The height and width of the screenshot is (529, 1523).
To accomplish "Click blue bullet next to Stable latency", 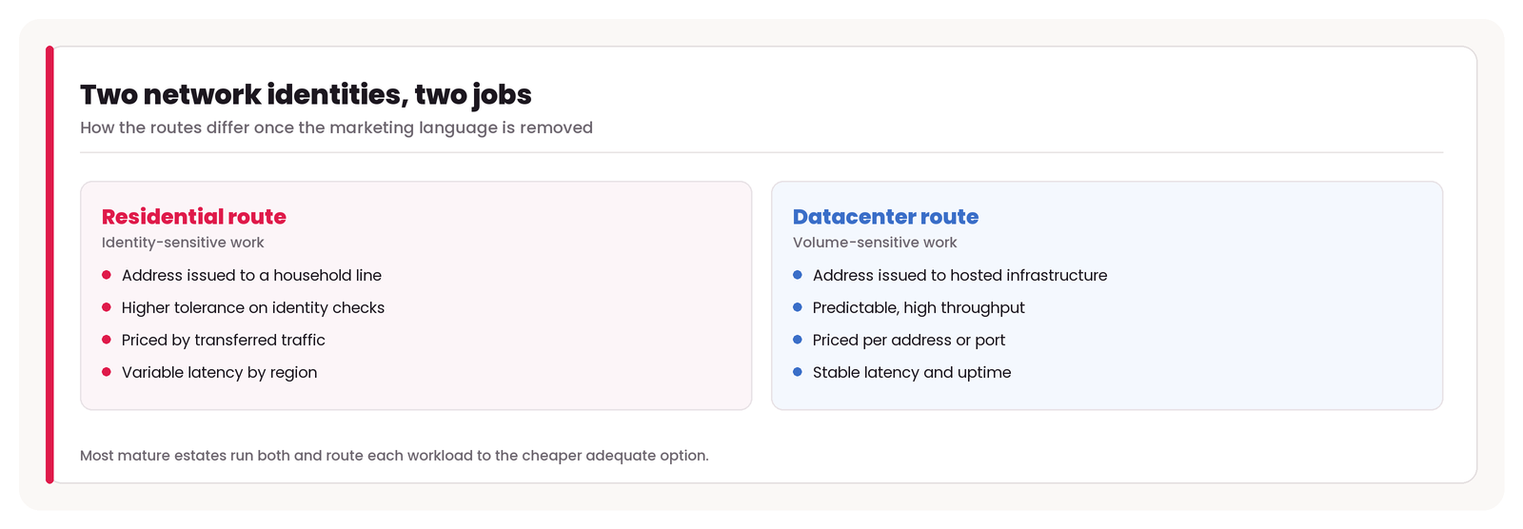I will (798, 372).
